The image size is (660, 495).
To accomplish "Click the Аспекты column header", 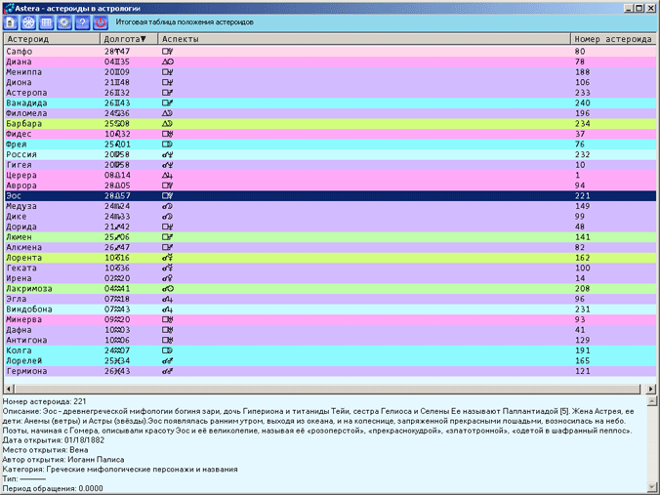I will 363,39.
